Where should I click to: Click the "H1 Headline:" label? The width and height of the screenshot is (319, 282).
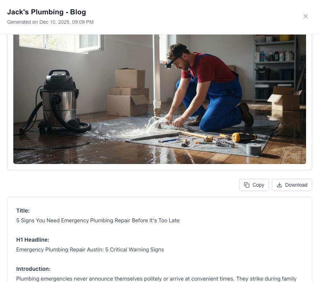(x=33, y=240)
